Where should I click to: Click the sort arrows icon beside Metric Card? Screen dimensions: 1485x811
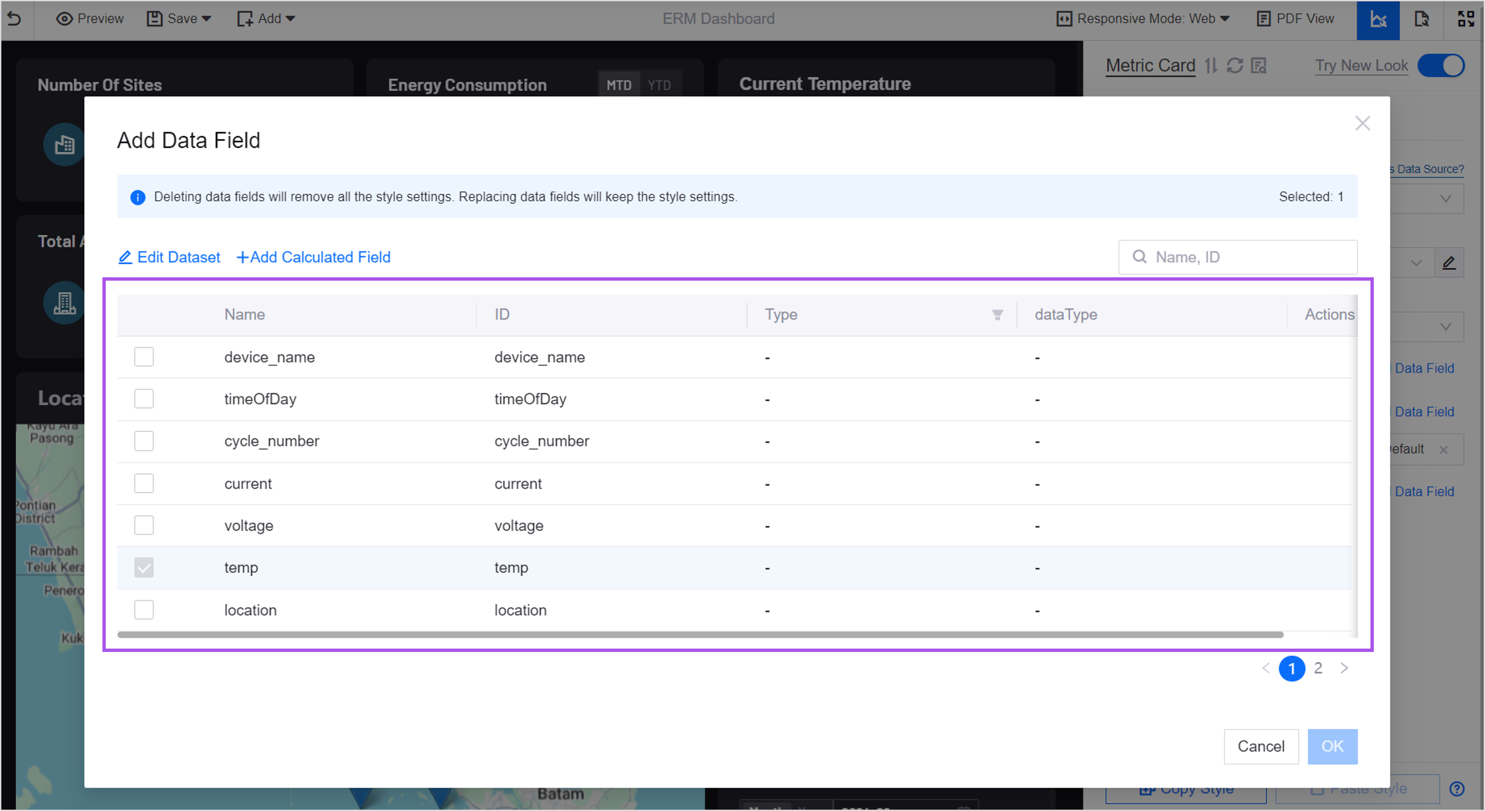coord(1210,66)
